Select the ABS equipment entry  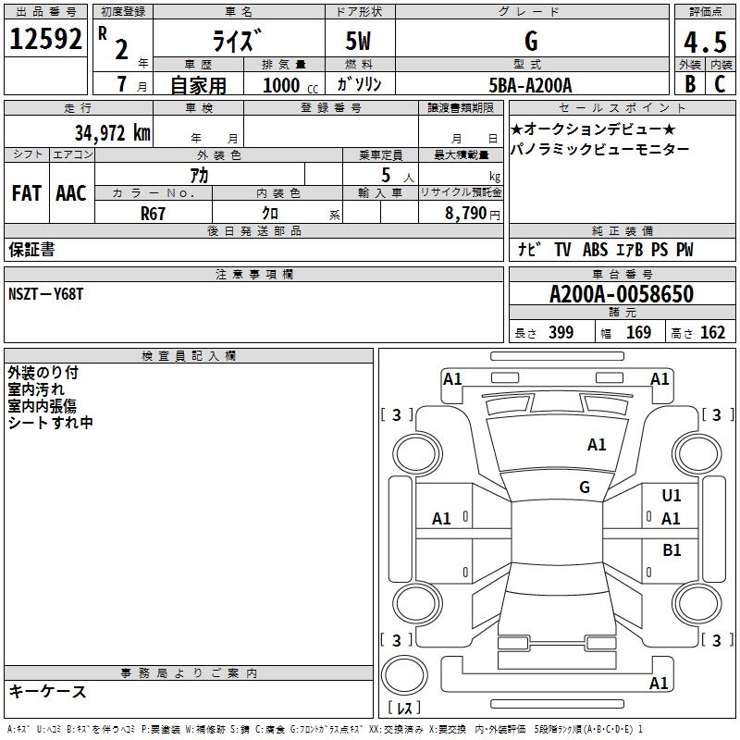click(x=595, y=249)
